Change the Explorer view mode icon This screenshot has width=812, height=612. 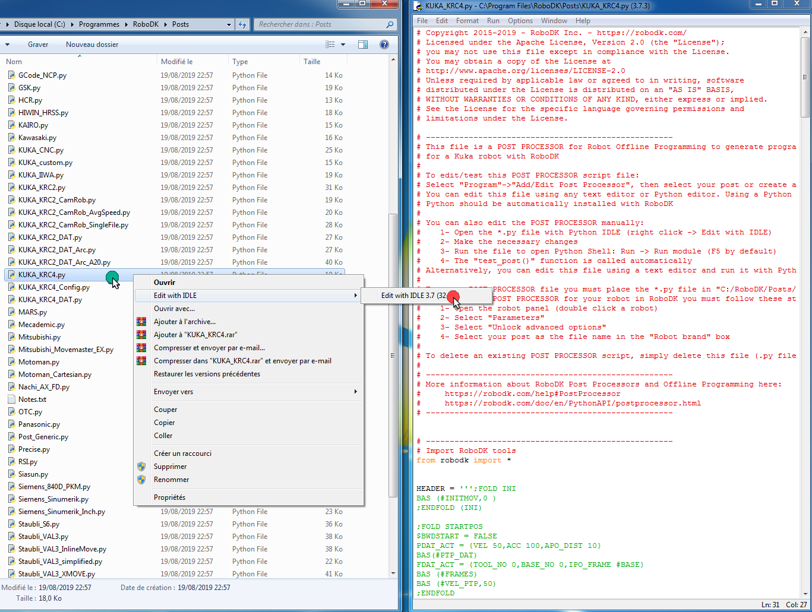pyautogui.click(x=330, y=45)
